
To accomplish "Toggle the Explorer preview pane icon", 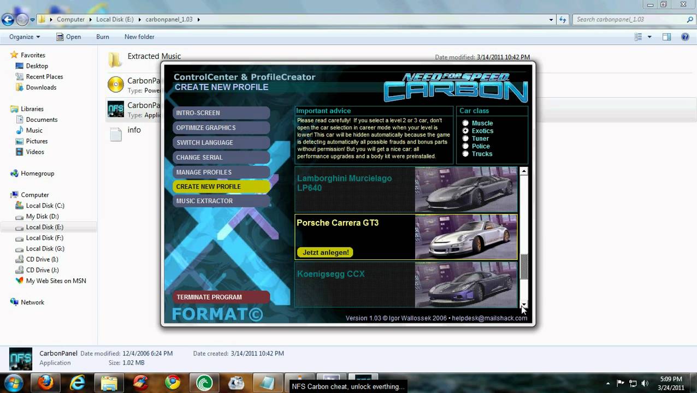I will pos(666,37).
